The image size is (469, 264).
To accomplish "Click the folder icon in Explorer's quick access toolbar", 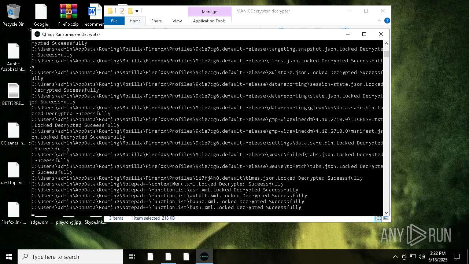I will [x=110, y=11].
